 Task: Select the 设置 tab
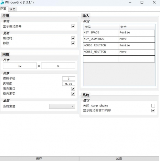click(4, 9)
